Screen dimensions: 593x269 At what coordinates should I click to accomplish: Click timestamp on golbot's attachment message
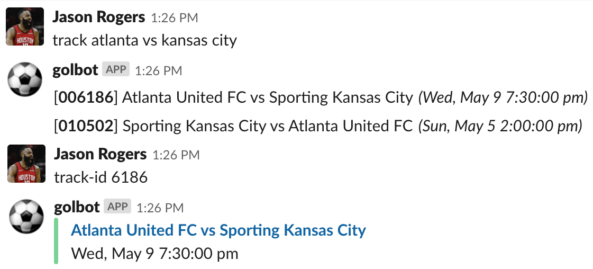(x=160, y=208)
